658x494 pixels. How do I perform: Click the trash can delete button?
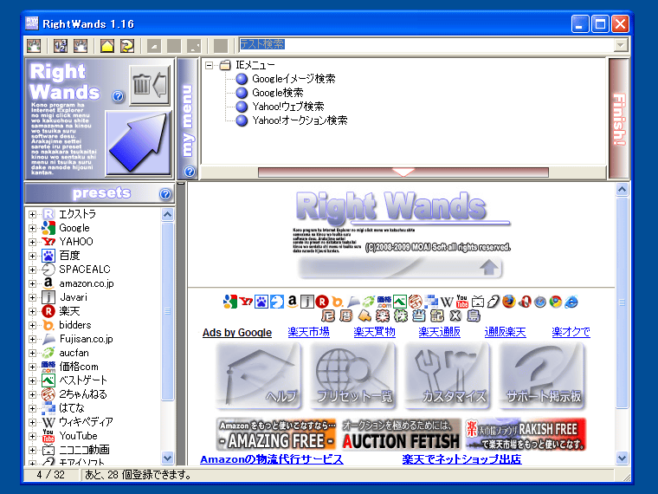coord(150,84)
